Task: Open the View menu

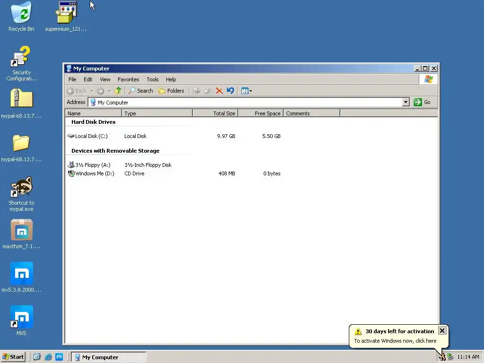Action: point(105,79)
